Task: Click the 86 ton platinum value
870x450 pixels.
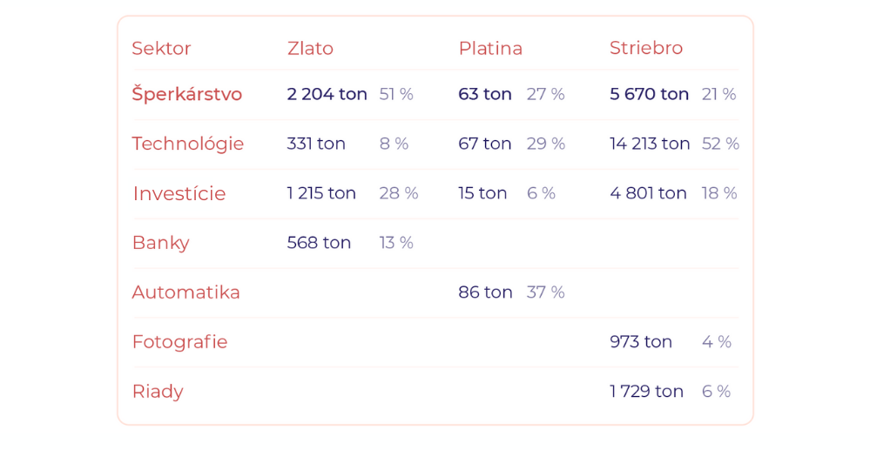Action: (x=485, y=292)
